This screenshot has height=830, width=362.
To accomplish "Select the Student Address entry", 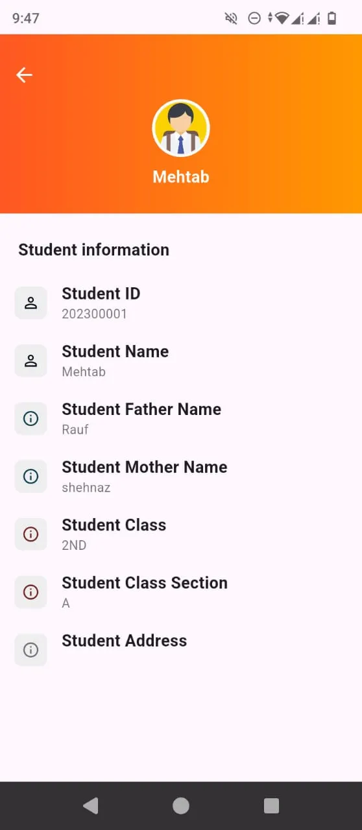I will [181, 649].
